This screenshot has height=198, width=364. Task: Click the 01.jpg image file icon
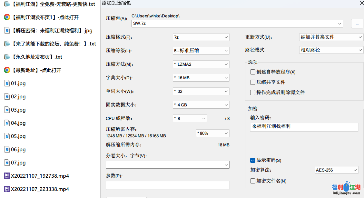(7, 83)
